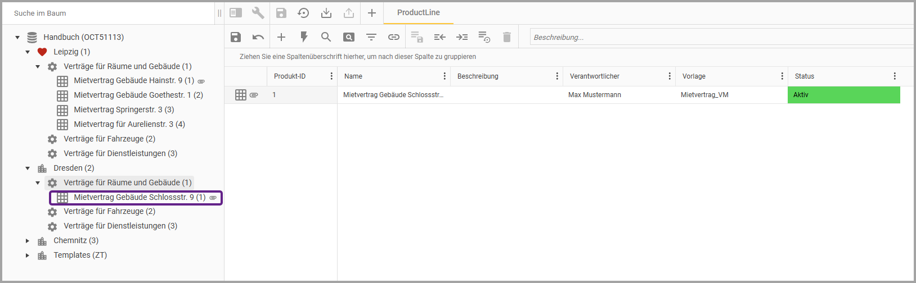
Task: Add a new tab with plus beside ProductLine
Action: [x=372, y=13]
